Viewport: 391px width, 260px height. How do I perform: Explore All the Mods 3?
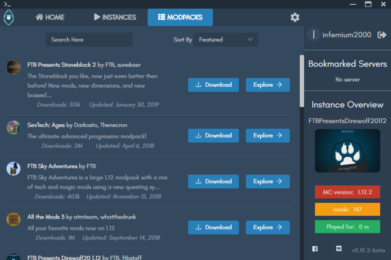(x=267, y=228)
